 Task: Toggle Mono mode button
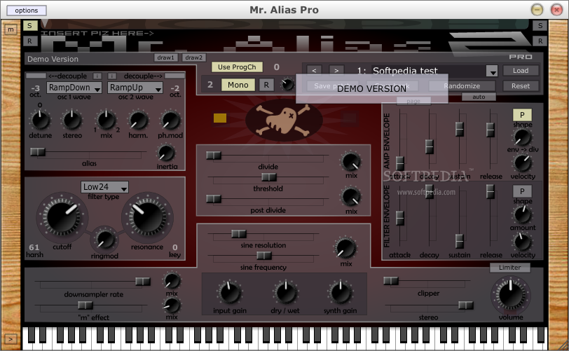tap(238, 85)
